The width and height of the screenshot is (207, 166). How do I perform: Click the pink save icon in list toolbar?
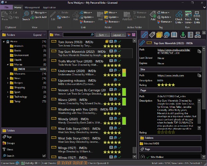click(133, 35)
